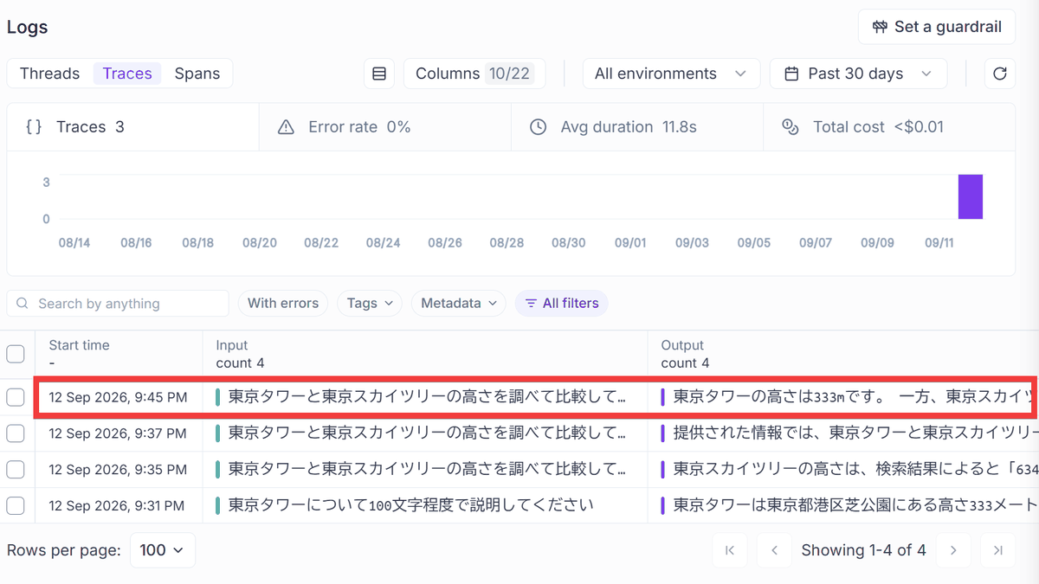Filter logs With errors
Image resolution: width=1039 pixels, height=584 pixels.
(x=283, y=303)
